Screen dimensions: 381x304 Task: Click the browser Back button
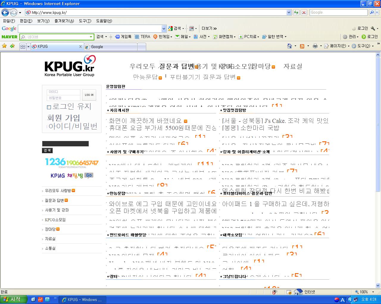tap(5, 12)
